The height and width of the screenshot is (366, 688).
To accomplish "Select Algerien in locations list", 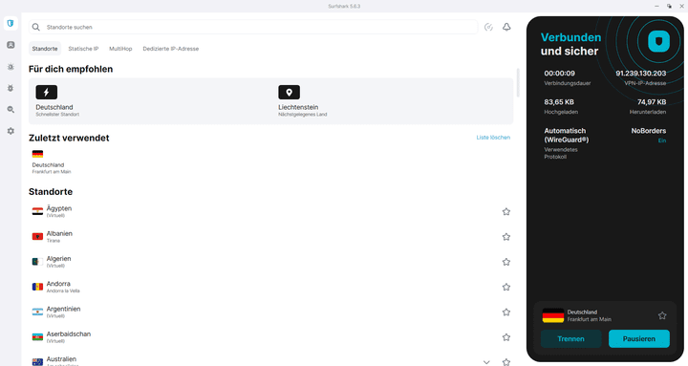I will [x=270, y=262].
